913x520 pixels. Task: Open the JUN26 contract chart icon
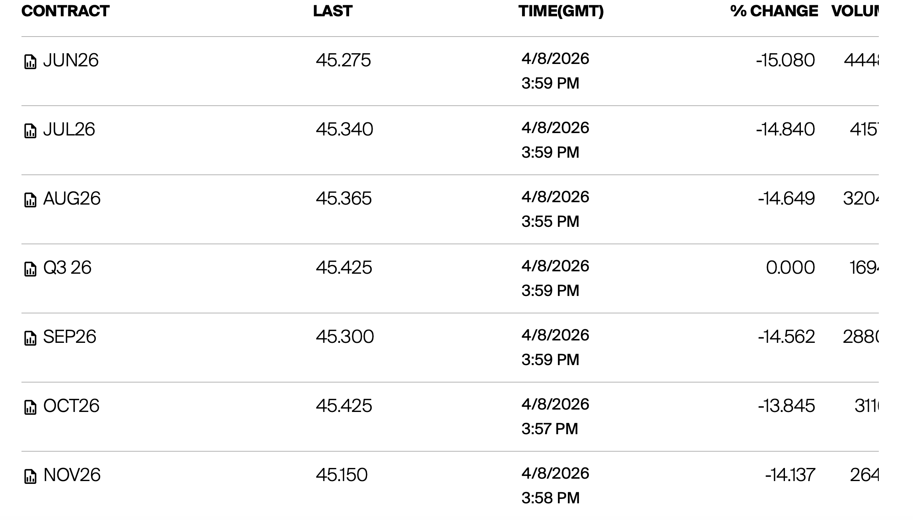coord(30,62)
